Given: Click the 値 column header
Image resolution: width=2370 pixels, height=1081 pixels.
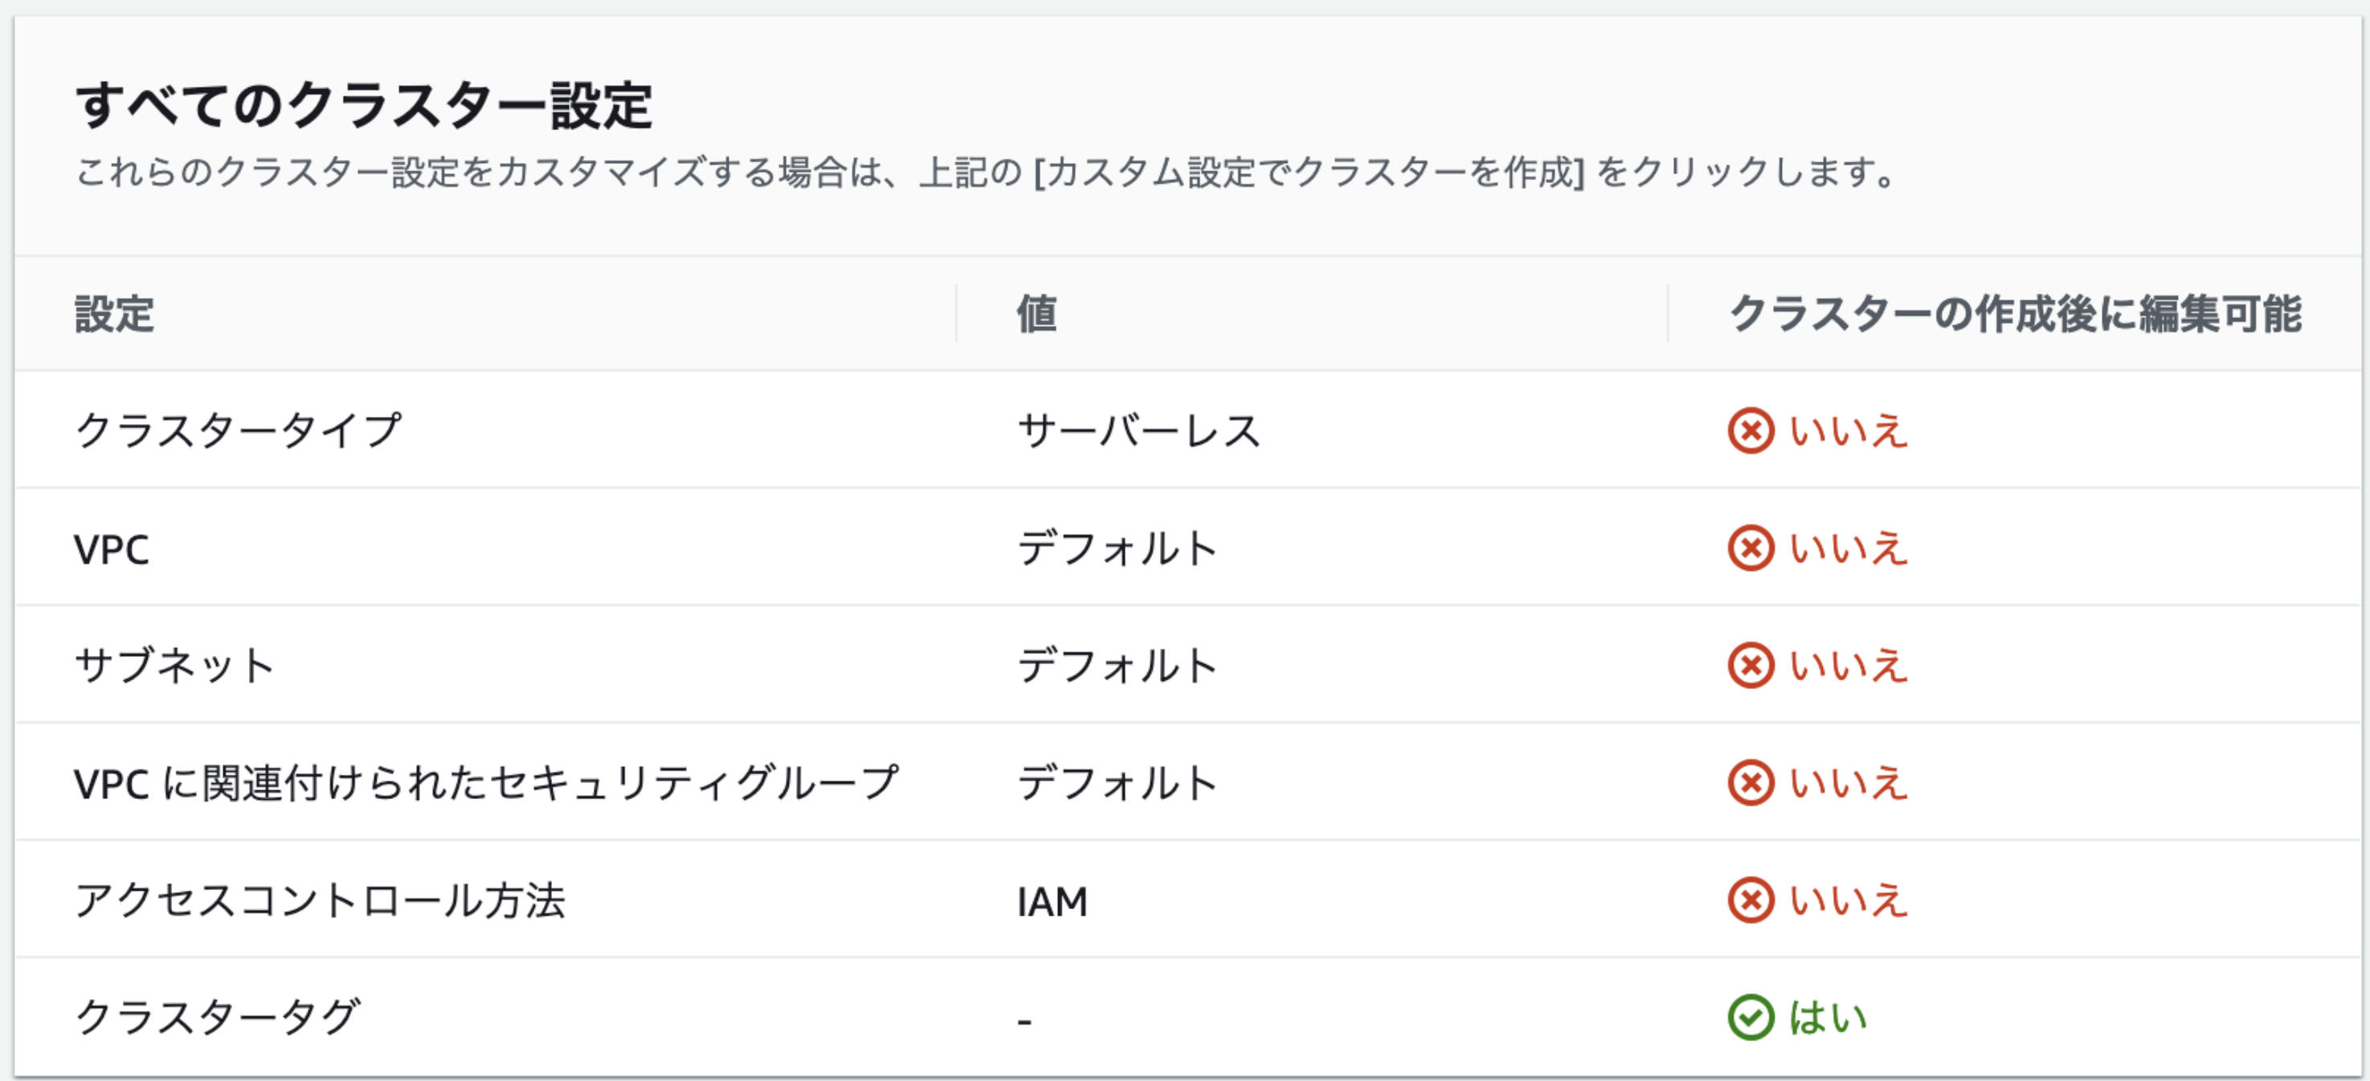Looking at the screenshot, I should [1037, 314].
